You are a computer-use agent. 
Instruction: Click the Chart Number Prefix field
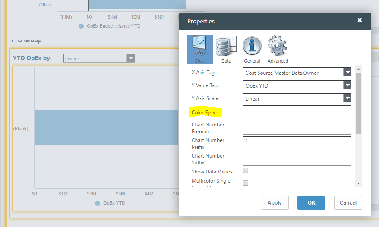pos(297,143)
